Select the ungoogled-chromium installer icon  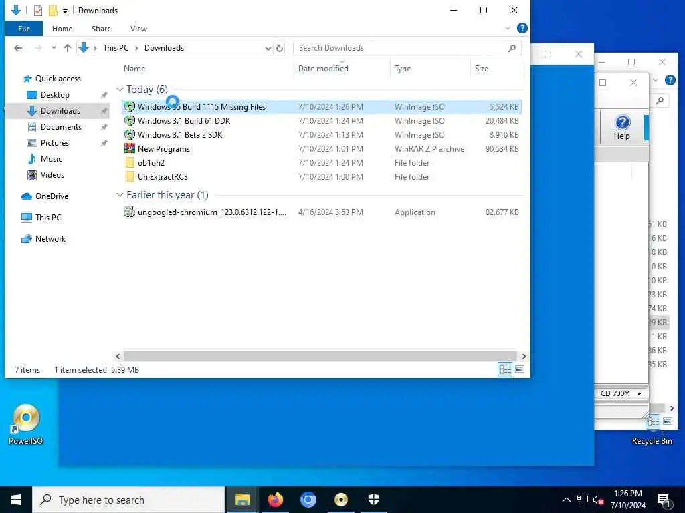(130, 212)
